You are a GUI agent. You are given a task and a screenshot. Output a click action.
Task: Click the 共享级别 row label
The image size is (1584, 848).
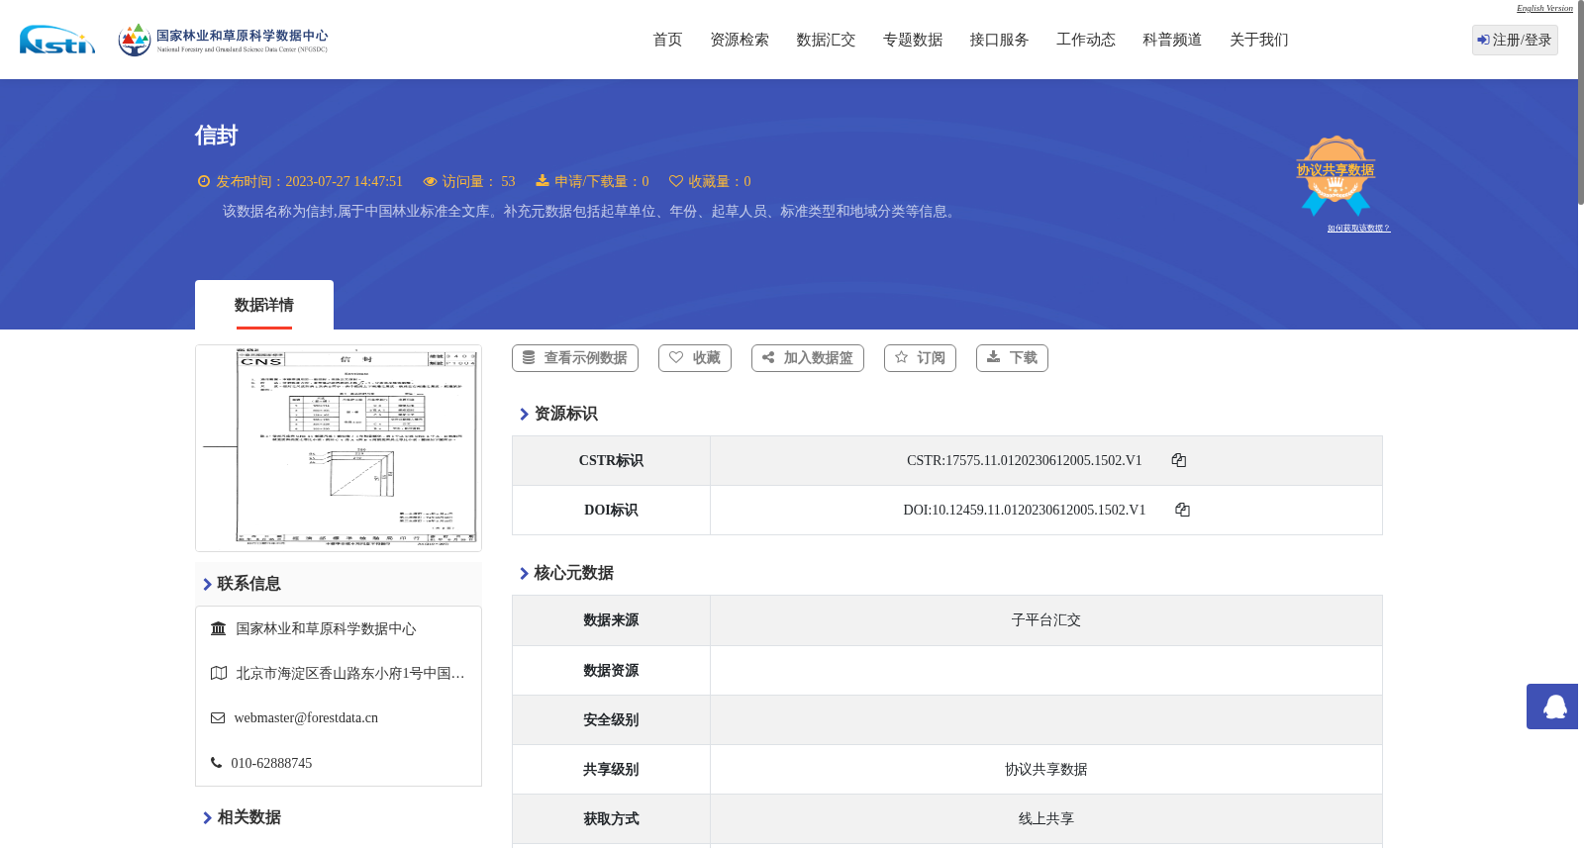(611, 769)
